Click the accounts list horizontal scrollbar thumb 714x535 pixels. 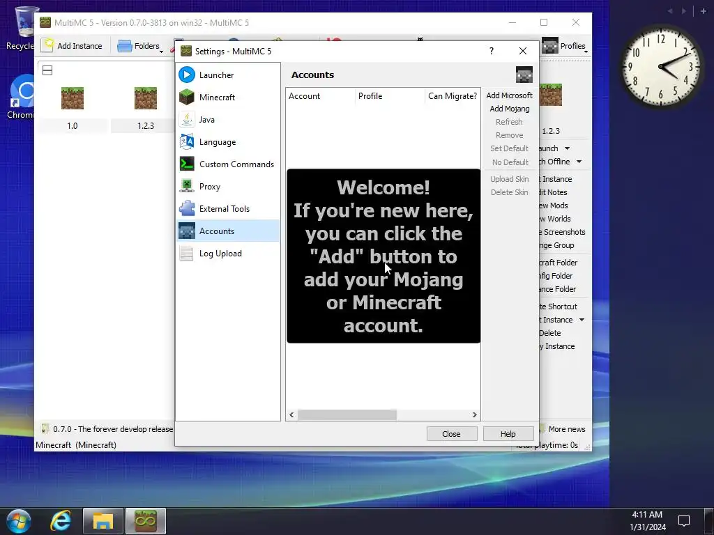pos(347,415)
